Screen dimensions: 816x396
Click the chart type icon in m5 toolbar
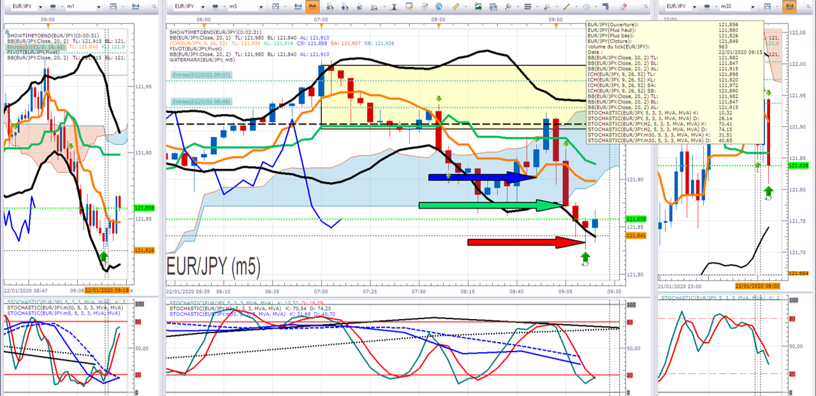[x=275, y=6]
